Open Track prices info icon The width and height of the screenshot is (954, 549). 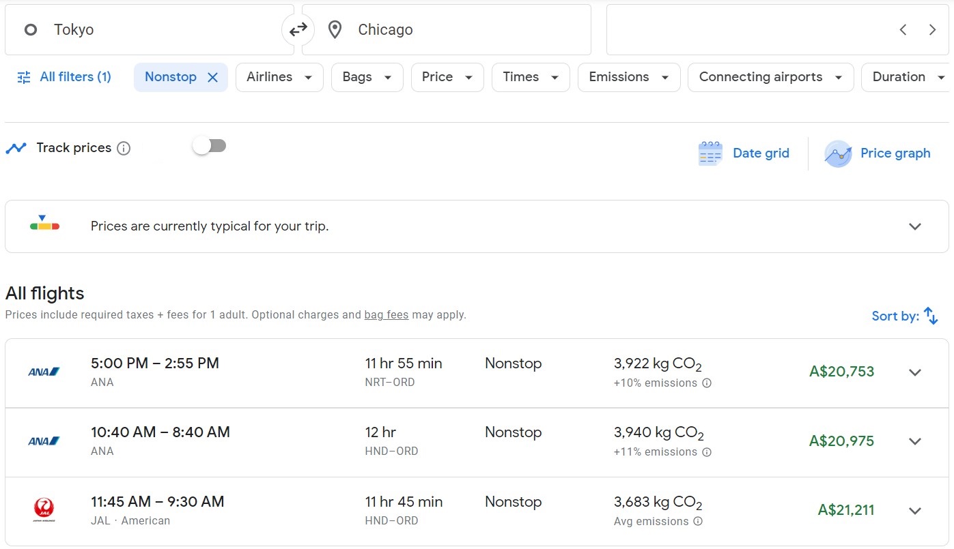[124, 148]
